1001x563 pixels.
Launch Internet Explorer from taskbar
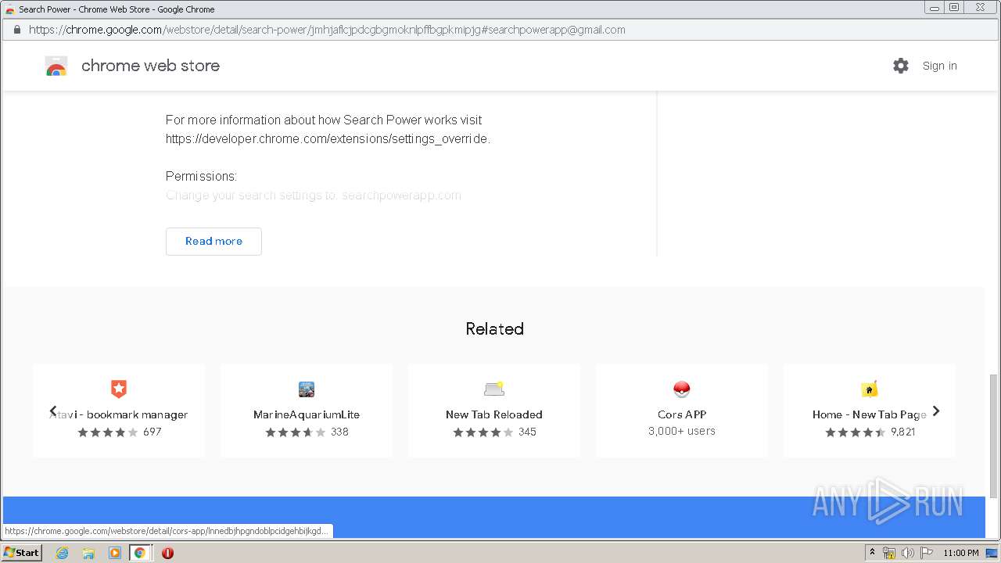pyautogui.click(x=63, y=553)
